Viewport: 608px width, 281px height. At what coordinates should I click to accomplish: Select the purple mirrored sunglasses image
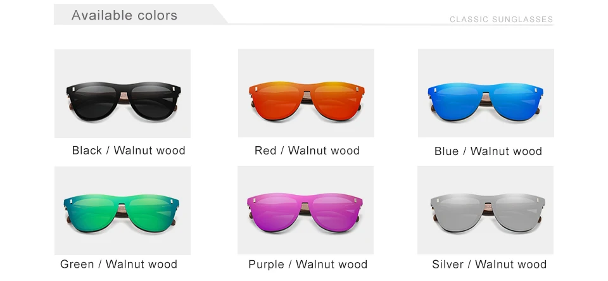pyautogui.click(x=305, y=210)
